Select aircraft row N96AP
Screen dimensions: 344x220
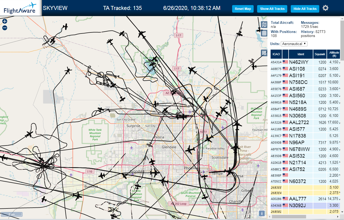pyautogui.click(x=306, y=143)
